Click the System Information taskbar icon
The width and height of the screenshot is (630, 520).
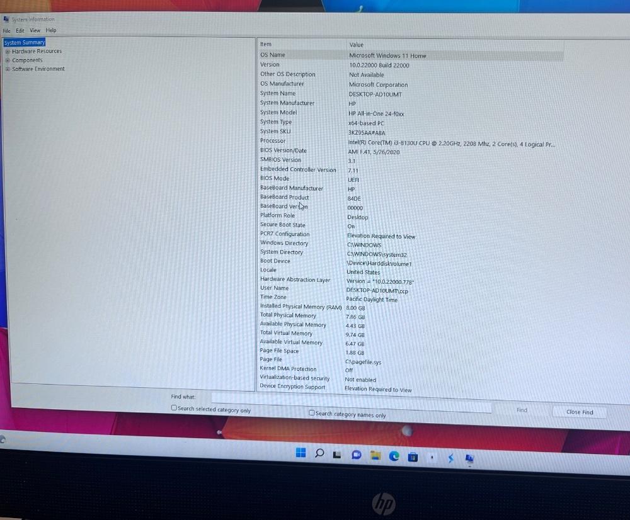click(469, 458)
